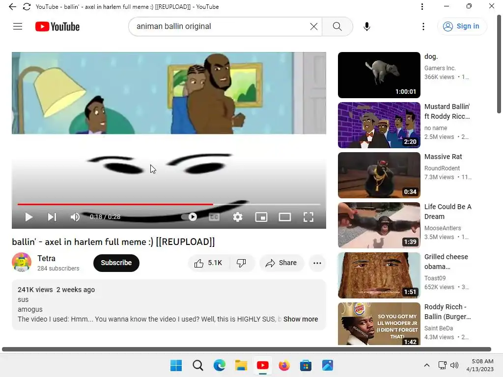Viewport: 503px width, 377px height.
Task: Clear the search box text
Action: pyautogui.click(x=314, y=27)
